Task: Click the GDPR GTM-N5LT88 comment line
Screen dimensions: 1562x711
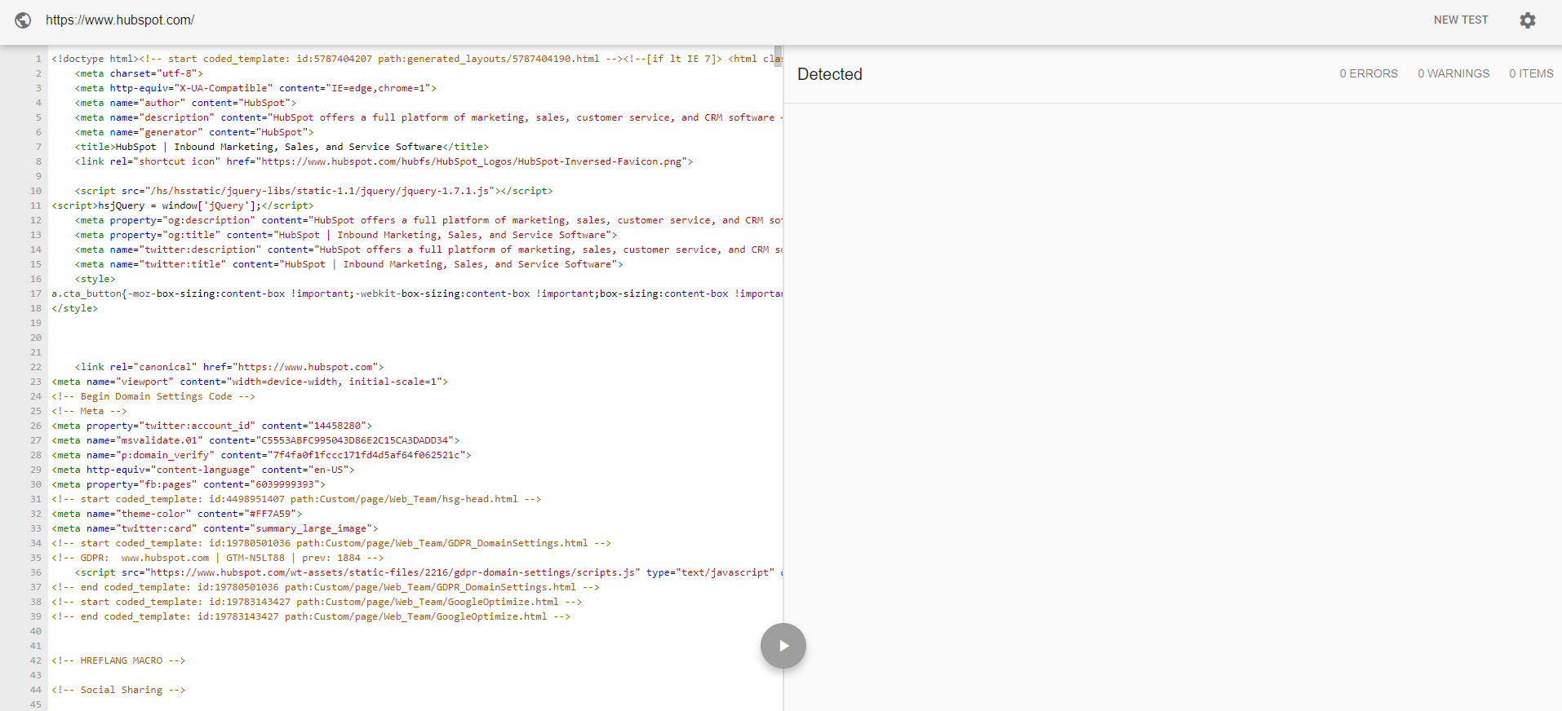Action: (218, 558)
